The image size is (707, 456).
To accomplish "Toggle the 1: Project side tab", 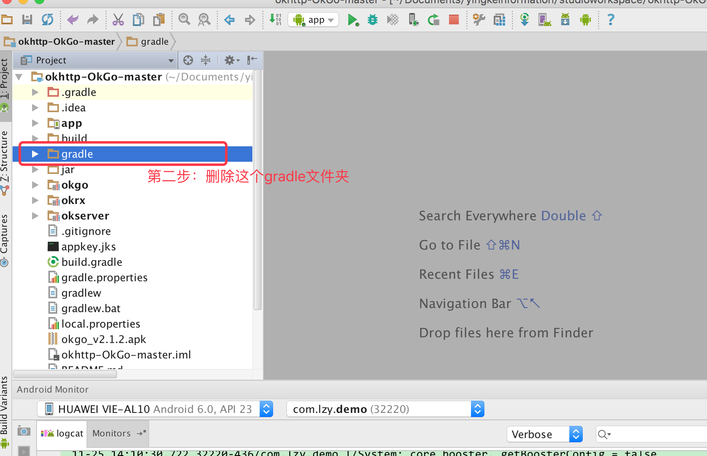I will pyautogui.click(x=5, y=85).
